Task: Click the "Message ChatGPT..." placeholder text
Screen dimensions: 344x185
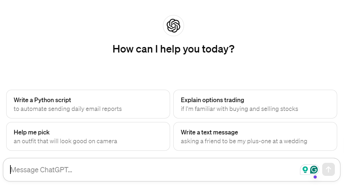Action: [x=41, y=170]
